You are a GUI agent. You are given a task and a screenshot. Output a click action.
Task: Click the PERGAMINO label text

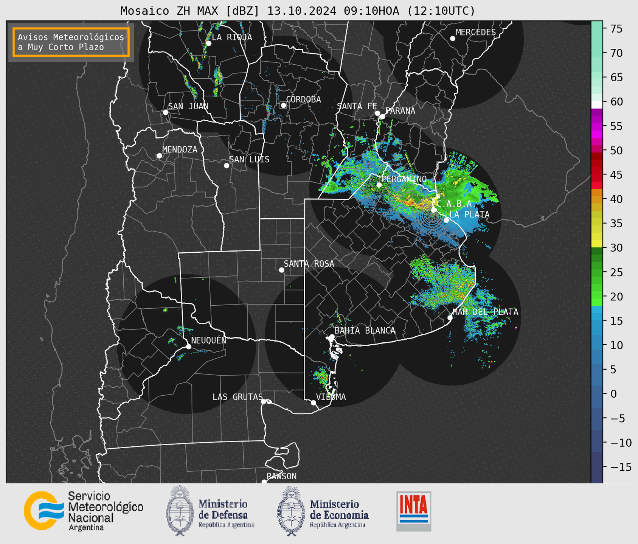404,179
